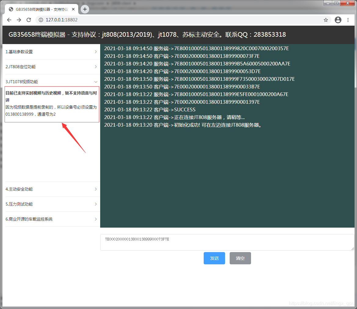
Task: Click the 09:13:50 服务端 log line
Action: click(199, 79)
